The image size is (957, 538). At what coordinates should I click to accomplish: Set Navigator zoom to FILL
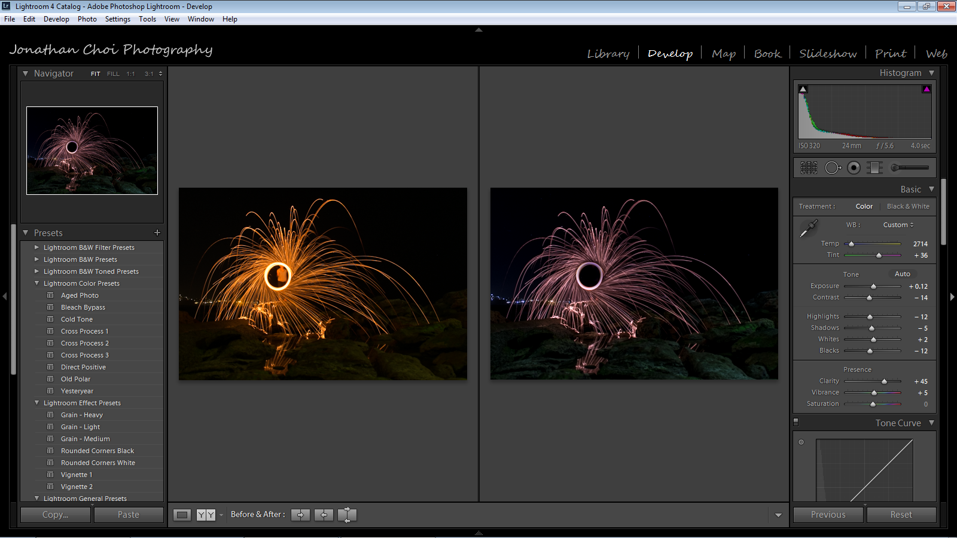click(x=113, y=74)
